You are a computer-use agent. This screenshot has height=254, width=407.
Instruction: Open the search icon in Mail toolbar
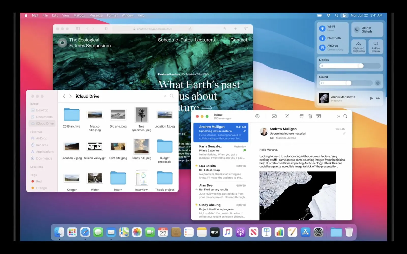[x=345, y=116]
